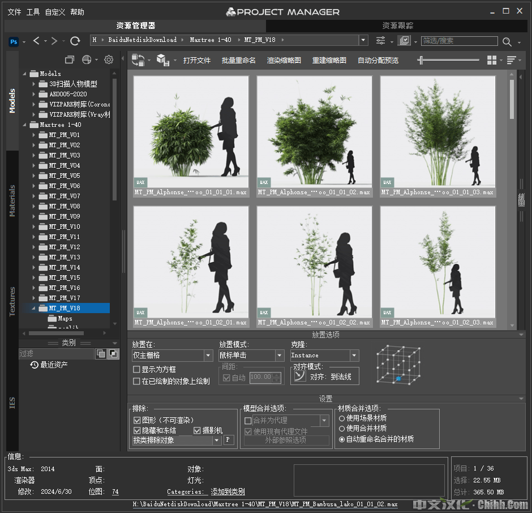532x513 pixels.
Task: Enable the 显示为方框 checkbox
Action: (x=136, y=370)
